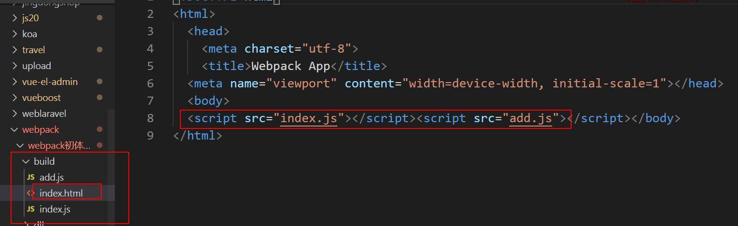Expand the koa folder chevron
This screenshot has width=738, height=226.
[14, 34]
